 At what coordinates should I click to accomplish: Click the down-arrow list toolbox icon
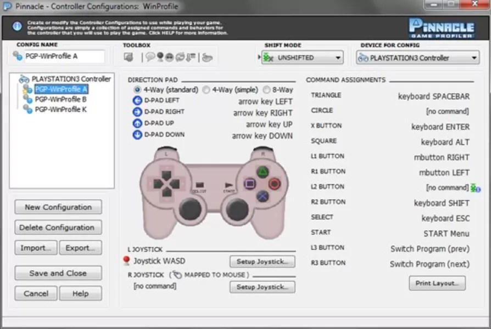point(191,57)
